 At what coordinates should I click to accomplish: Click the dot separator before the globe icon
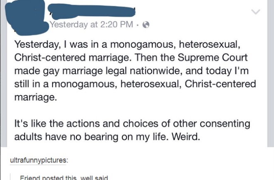(138, 25)
